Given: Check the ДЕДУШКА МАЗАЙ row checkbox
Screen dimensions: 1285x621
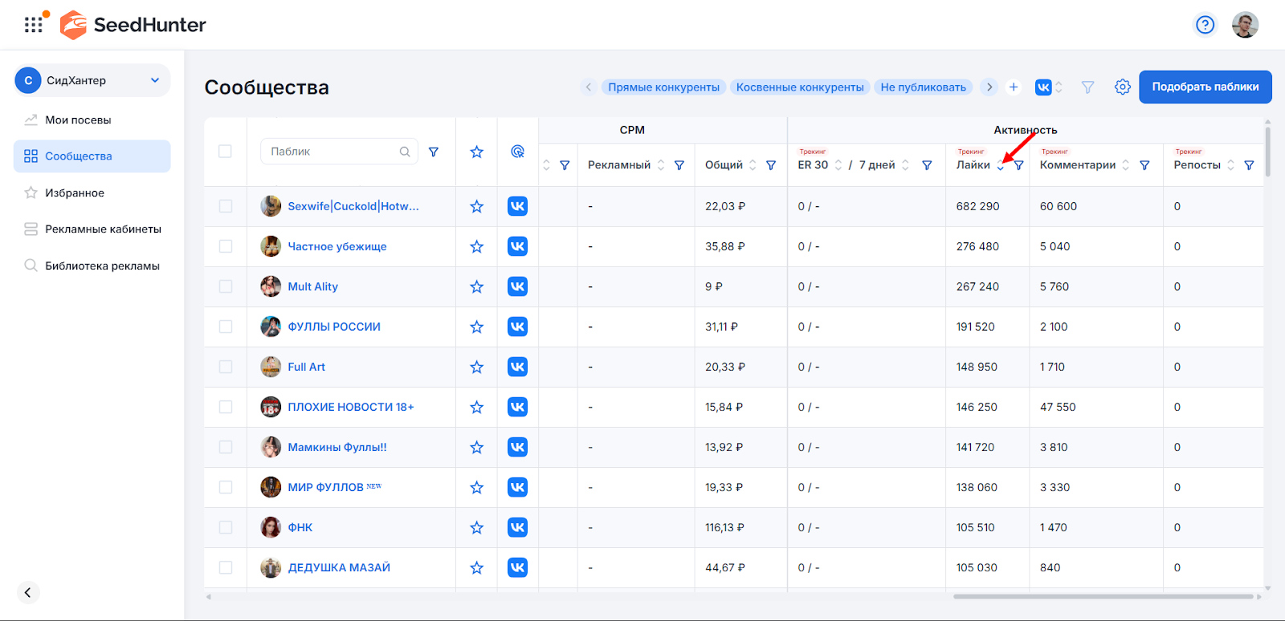Looking at the screenshot, I should click(226, 567).
